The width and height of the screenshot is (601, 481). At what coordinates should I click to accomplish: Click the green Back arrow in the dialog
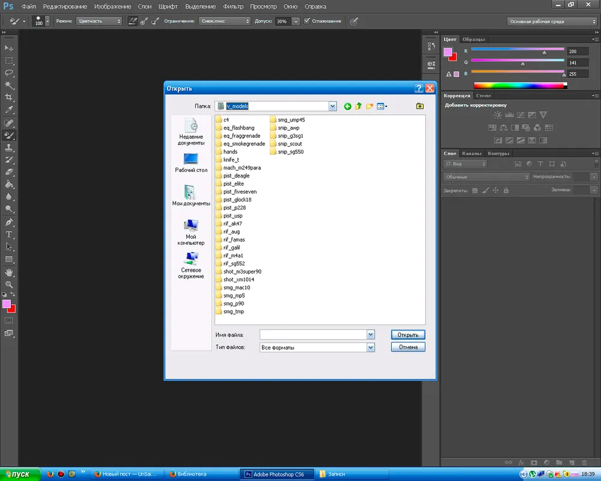(347, 106)
